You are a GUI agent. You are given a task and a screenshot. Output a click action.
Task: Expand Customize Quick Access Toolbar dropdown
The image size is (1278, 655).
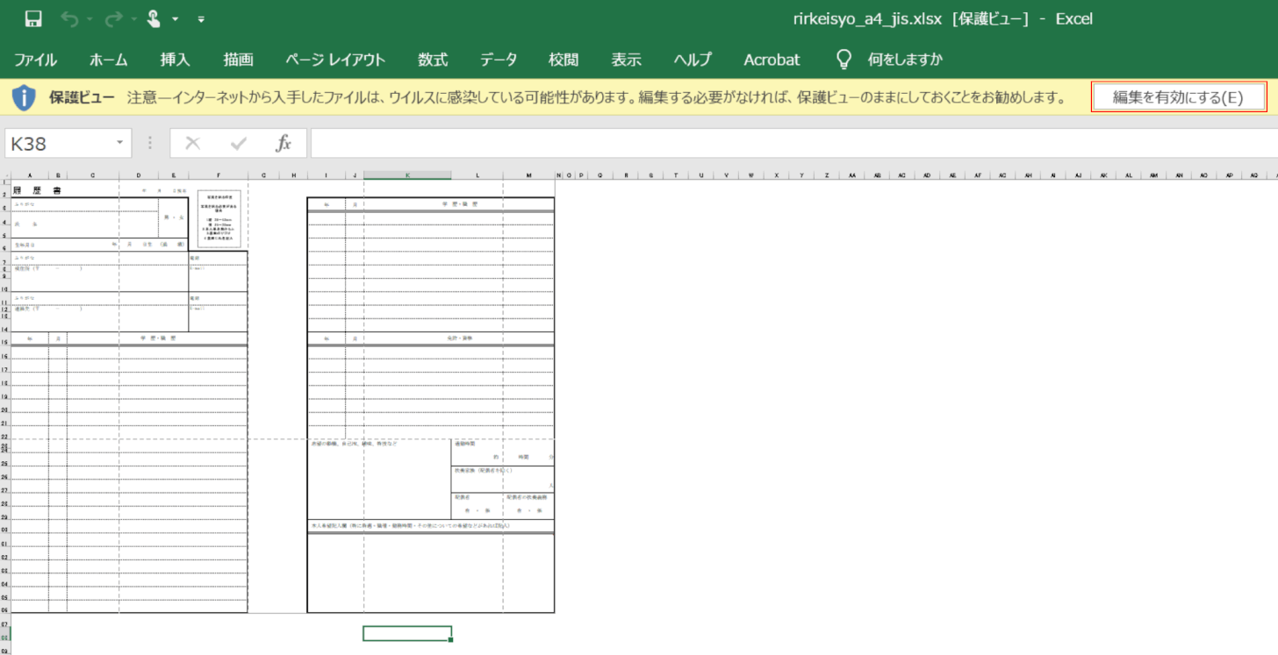[201, 18]
